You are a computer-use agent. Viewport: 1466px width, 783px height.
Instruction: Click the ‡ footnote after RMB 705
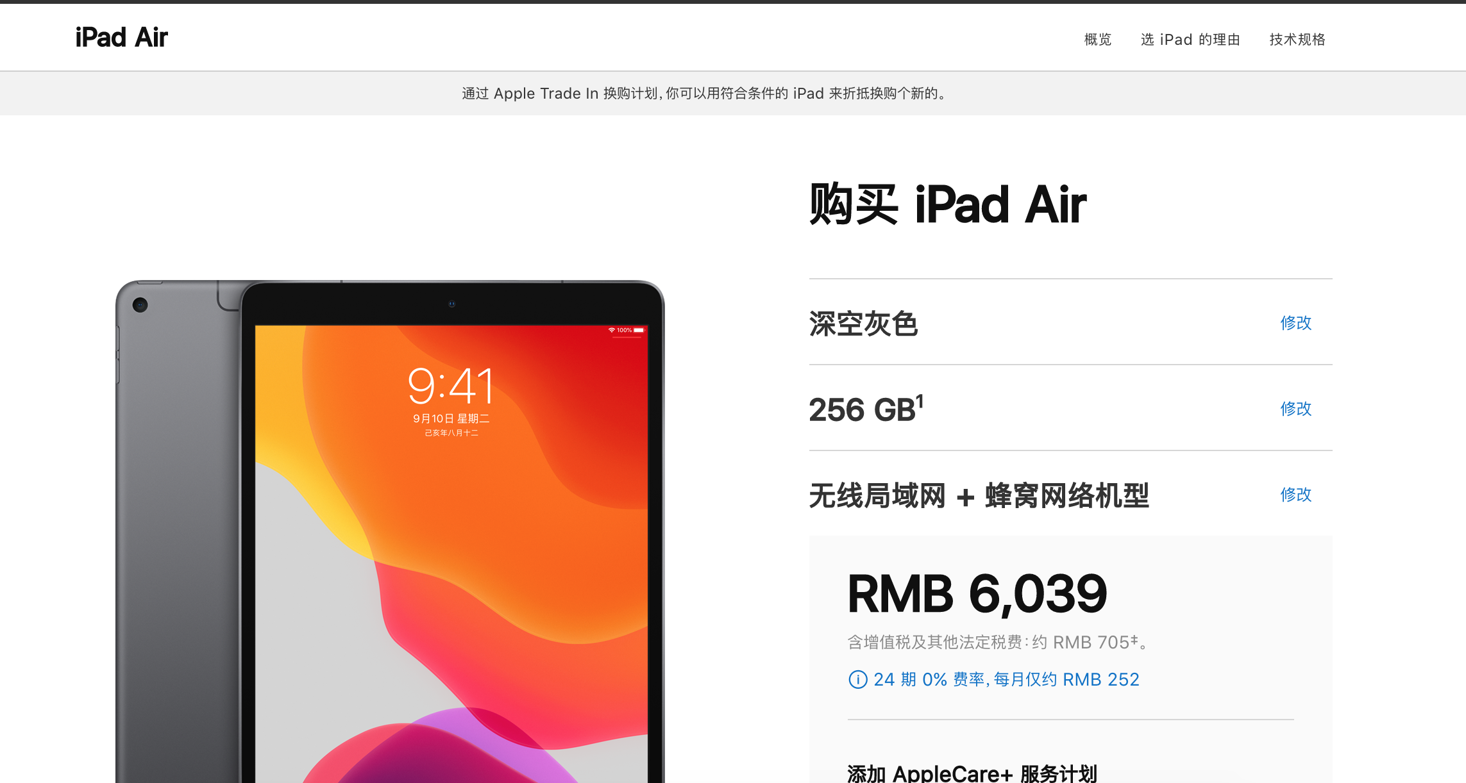[1134, 639]
